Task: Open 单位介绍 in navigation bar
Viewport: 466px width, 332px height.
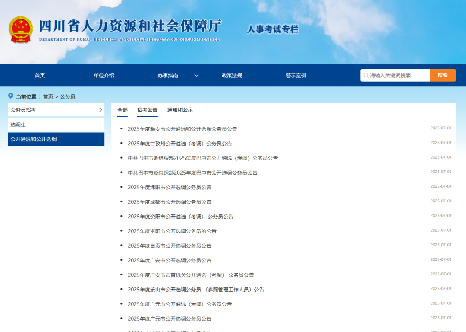Action: click(104, 76)
